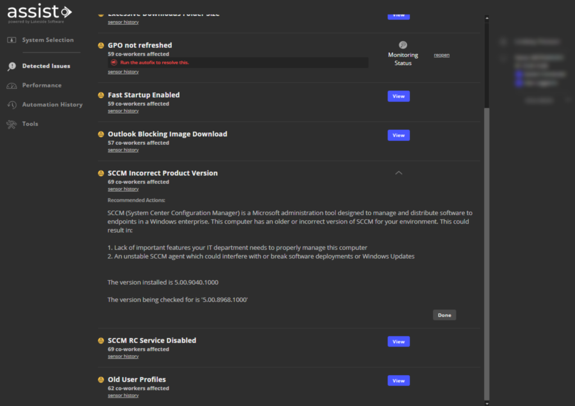Open sensor history under Fast Startup Enabled
This screenshot has height=406, width=575.
(123, 111)
